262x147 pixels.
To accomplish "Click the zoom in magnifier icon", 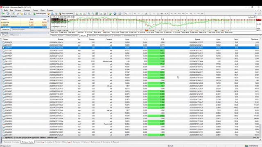I will coord(89,13).
